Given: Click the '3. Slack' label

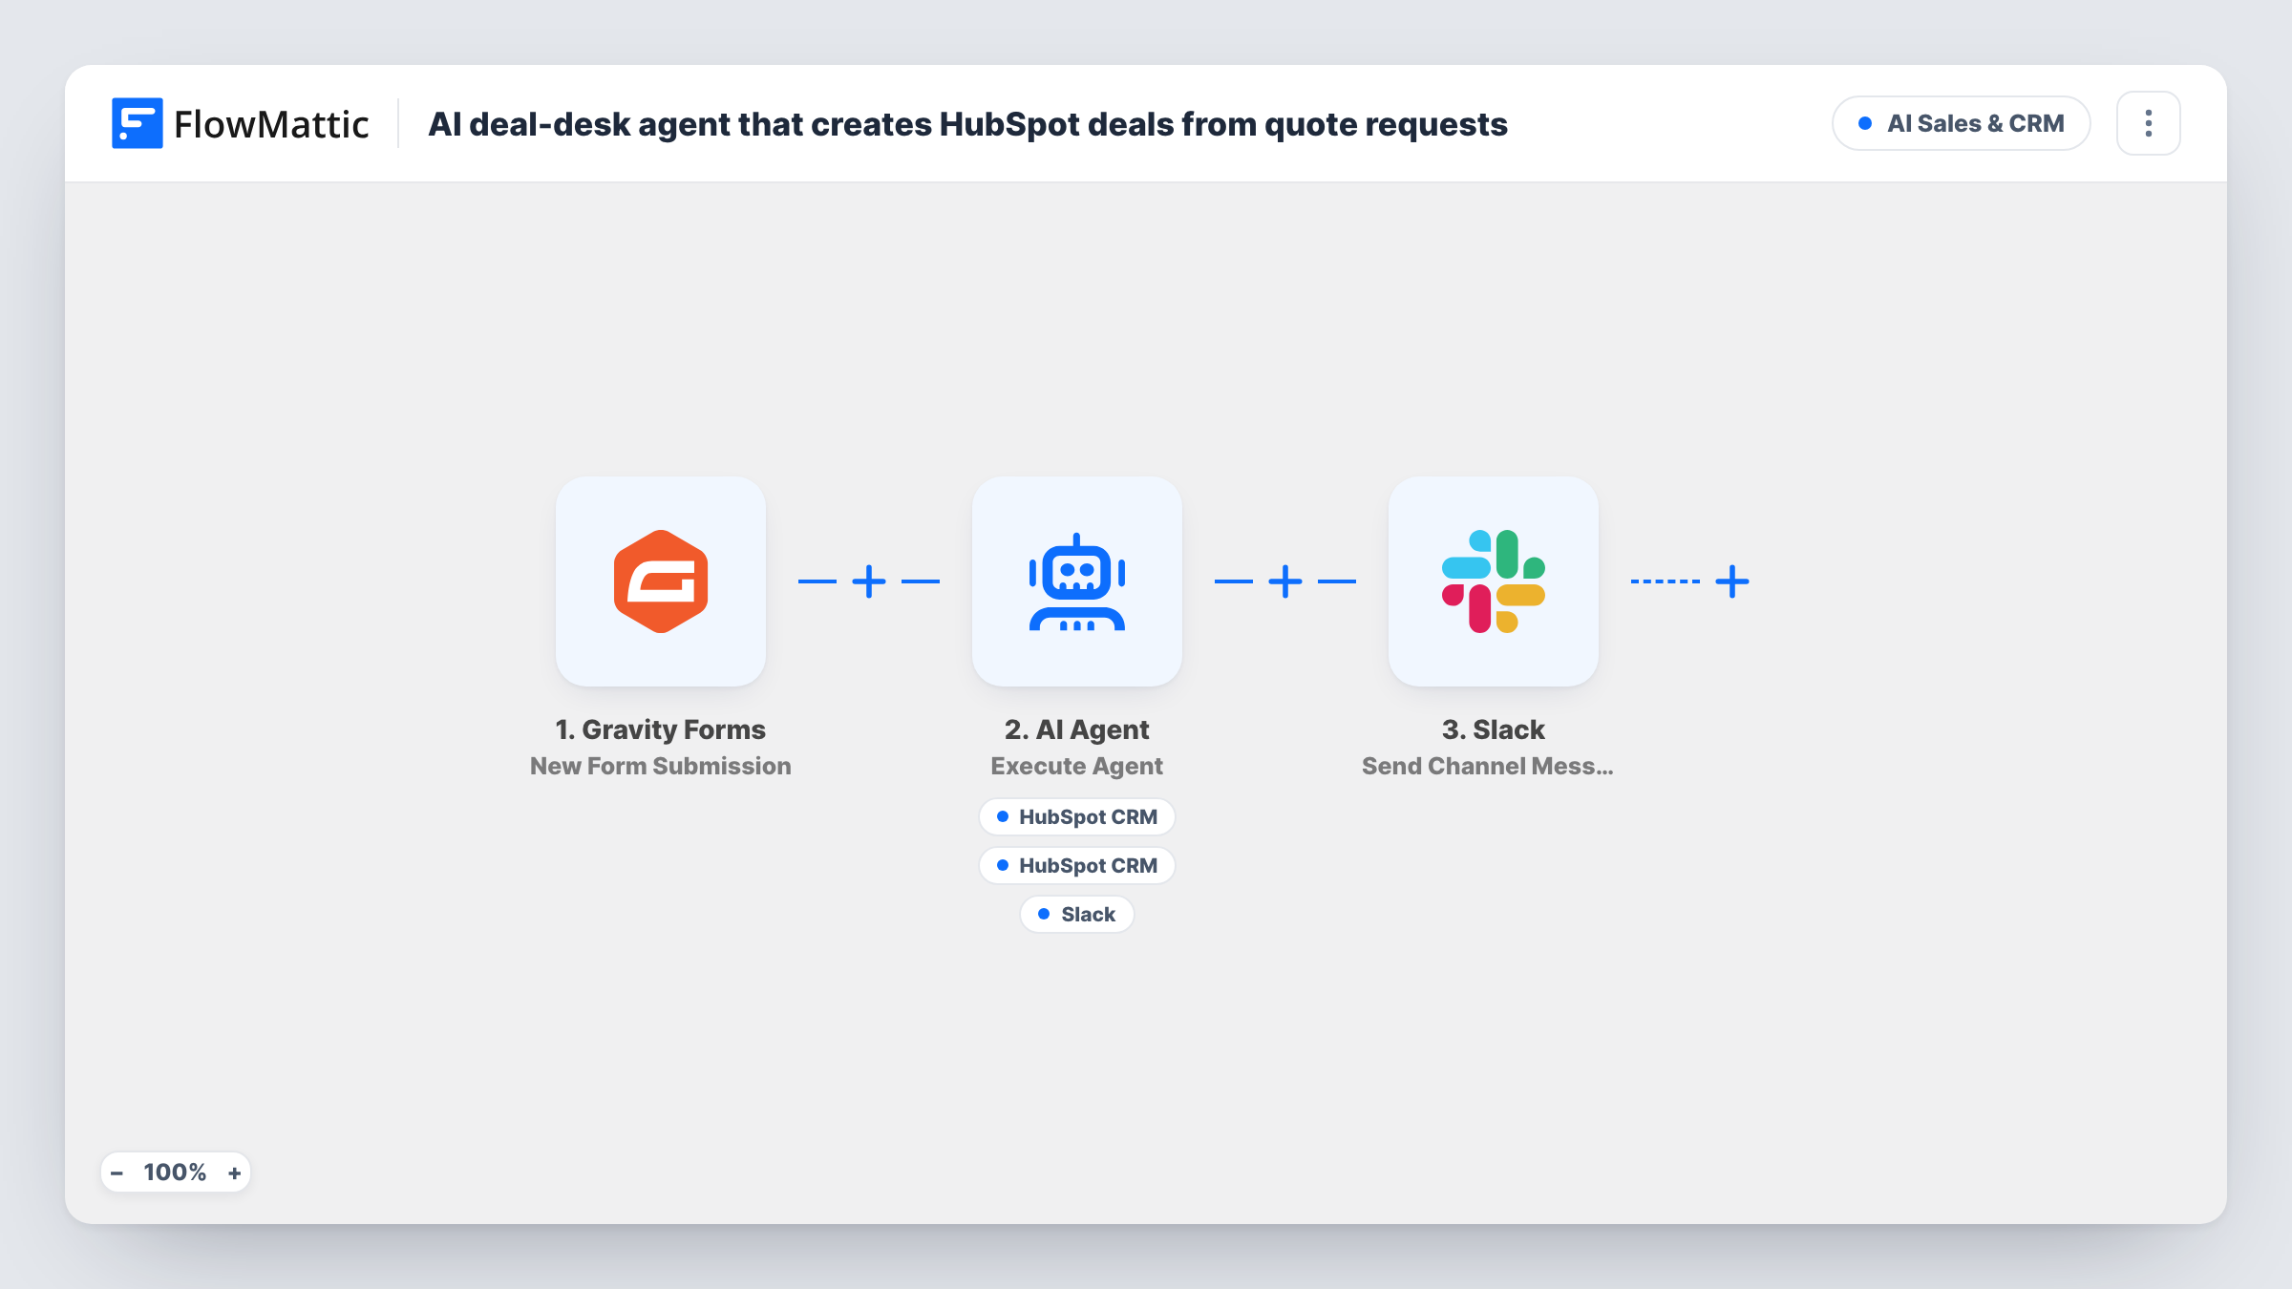Looking at the screenshot, I should coord(1494,729).
